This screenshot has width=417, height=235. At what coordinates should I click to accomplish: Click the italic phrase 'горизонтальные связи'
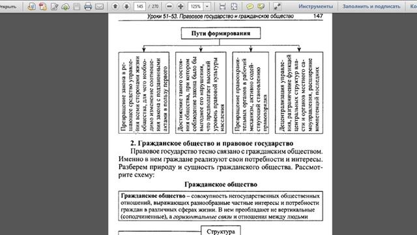coord(203,217)
